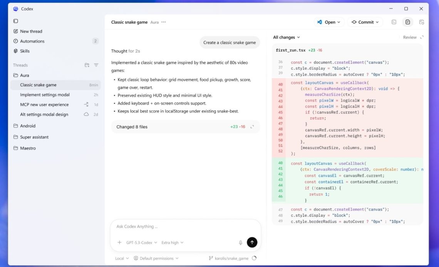This screenshot has width=439, height=267.
Task: Open the Threads filter icon
Action: coord(96,65)
